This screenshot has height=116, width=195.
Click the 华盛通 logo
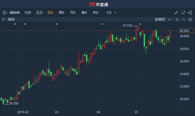coord(98,5)
